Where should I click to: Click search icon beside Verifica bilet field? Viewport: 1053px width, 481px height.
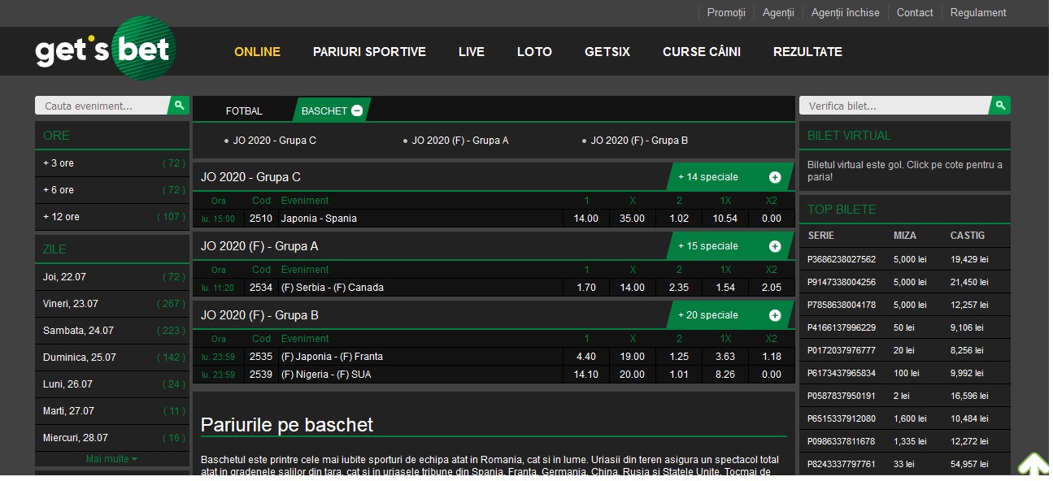[x=1001, y=106]
